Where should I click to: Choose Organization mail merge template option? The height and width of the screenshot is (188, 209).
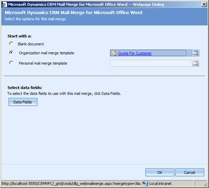pos(11,53)
